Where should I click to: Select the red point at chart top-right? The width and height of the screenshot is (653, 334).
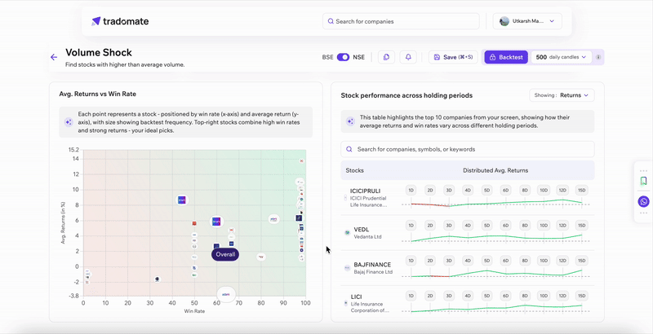tap(302, 160)
